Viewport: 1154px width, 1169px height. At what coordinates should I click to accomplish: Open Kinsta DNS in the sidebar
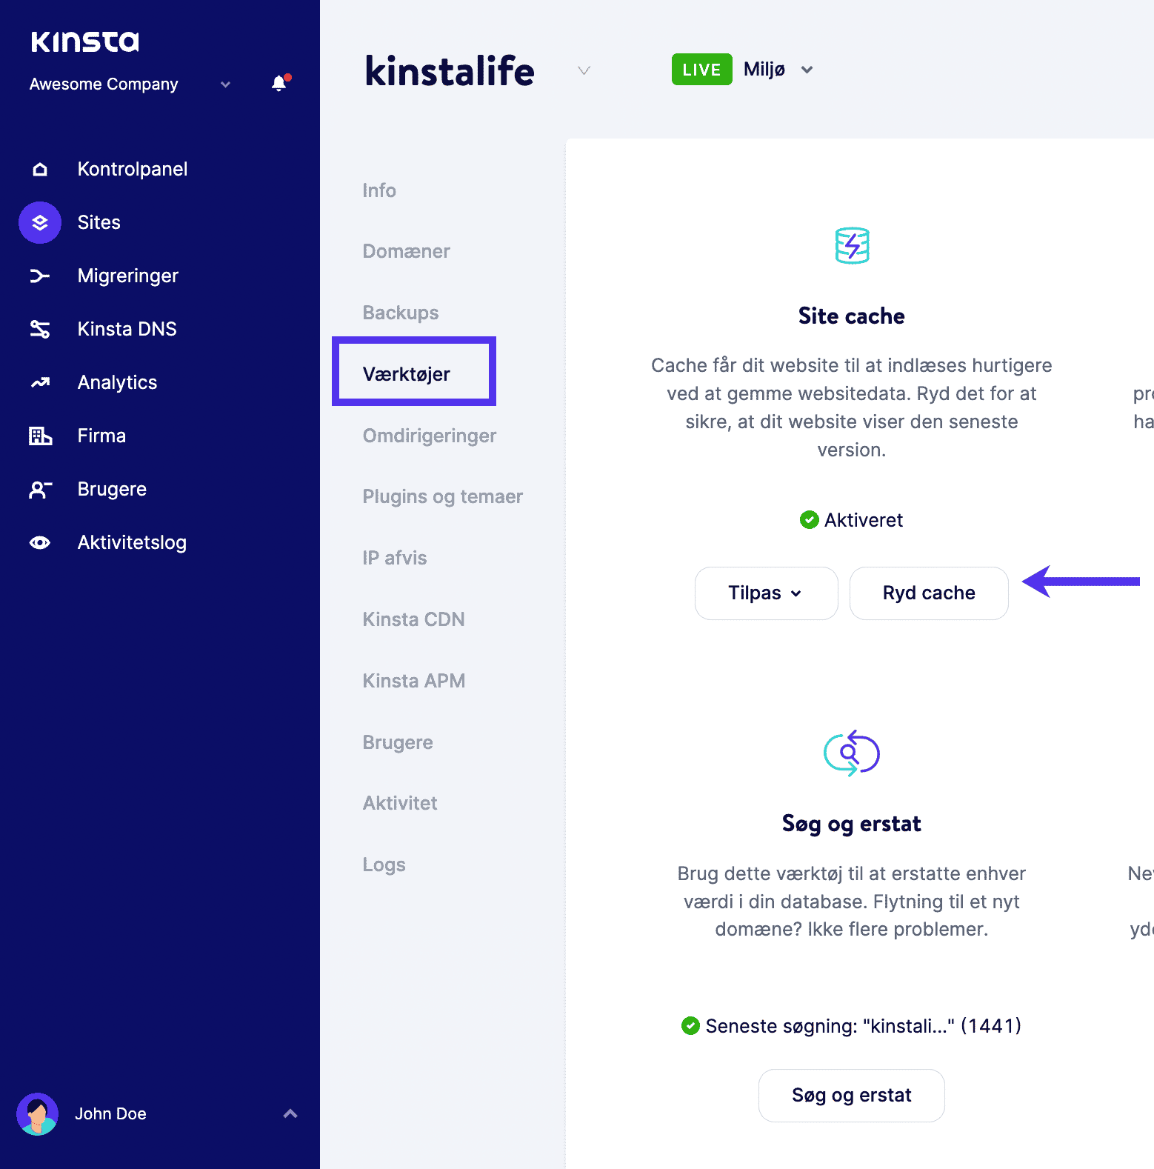[127, 329]
